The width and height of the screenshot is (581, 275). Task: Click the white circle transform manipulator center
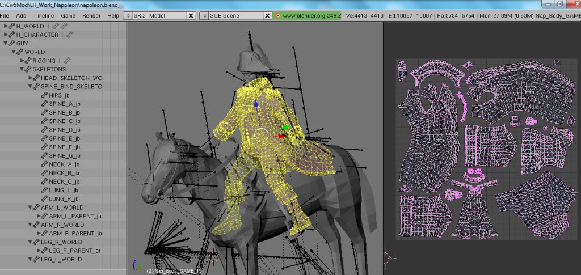tap(260, 135)
